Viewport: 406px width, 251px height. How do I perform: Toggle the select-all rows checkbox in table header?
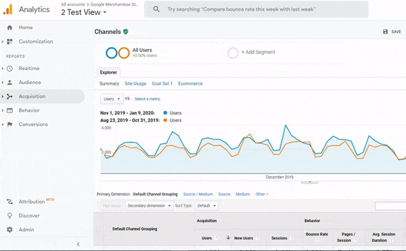click(98, 229)
